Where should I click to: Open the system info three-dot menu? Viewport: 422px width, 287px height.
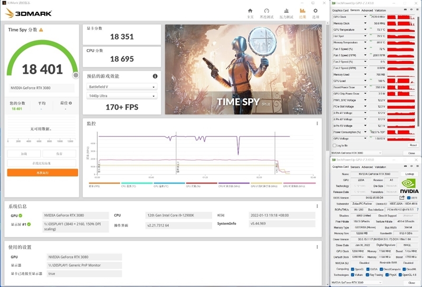click(x=317, y=206)
